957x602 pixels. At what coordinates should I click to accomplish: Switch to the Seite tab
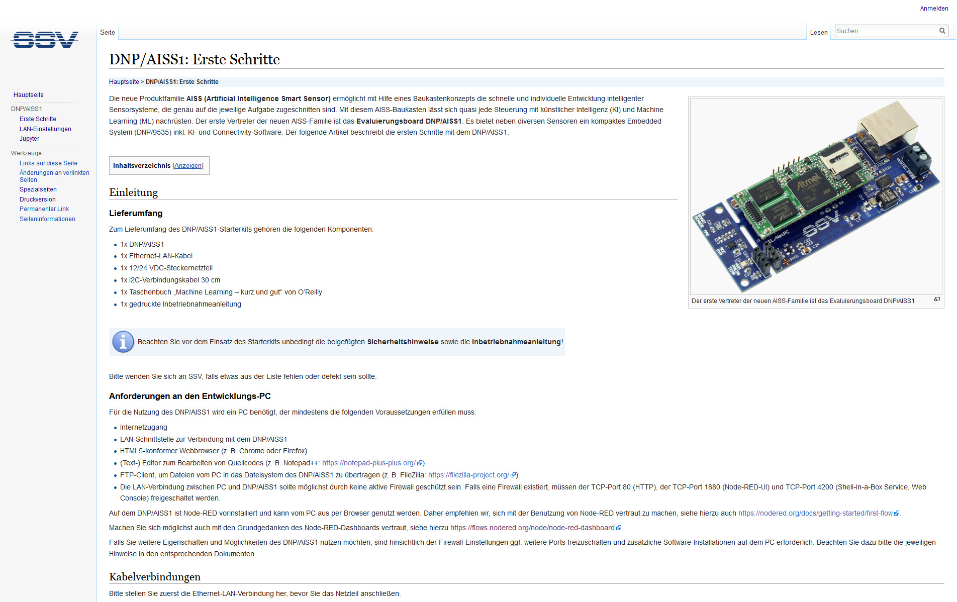click(107, 32)
